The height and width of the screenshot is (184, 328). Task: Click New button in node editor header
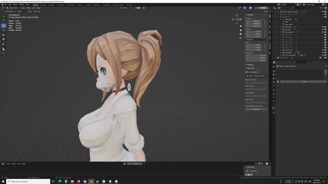coord(135,164)
